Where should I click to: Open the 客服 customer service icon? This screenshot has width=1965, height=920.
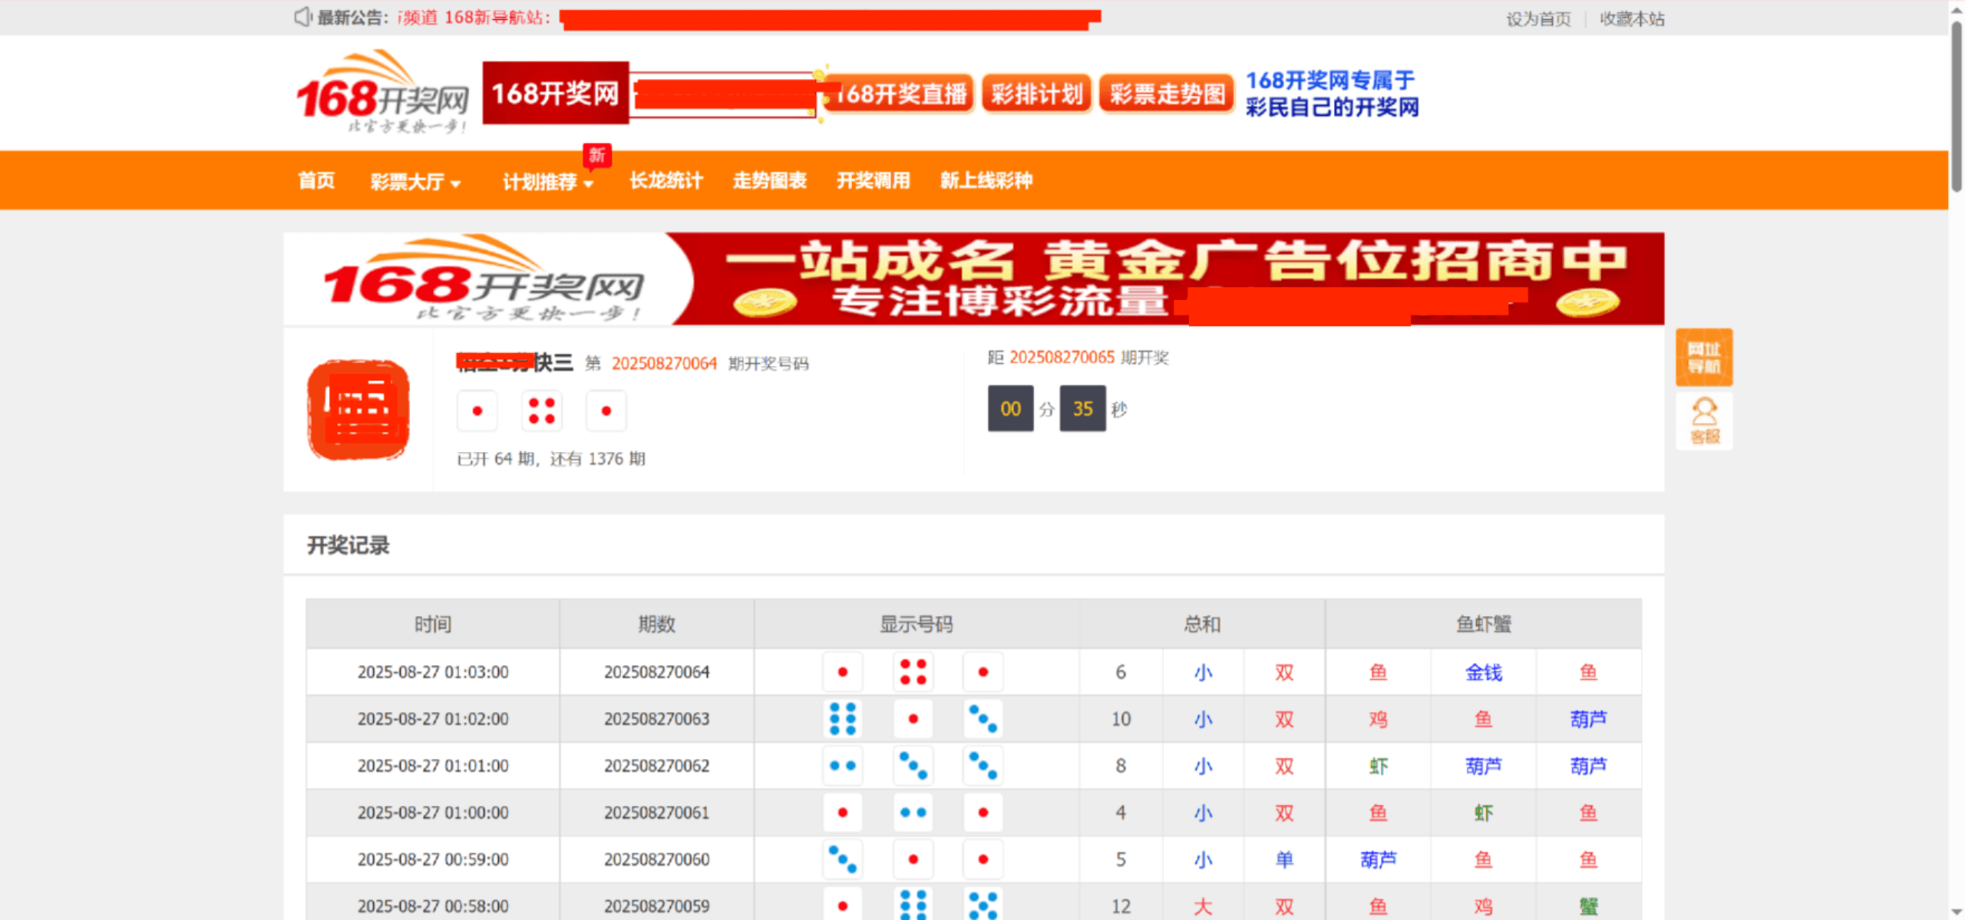pos(1703,420)
